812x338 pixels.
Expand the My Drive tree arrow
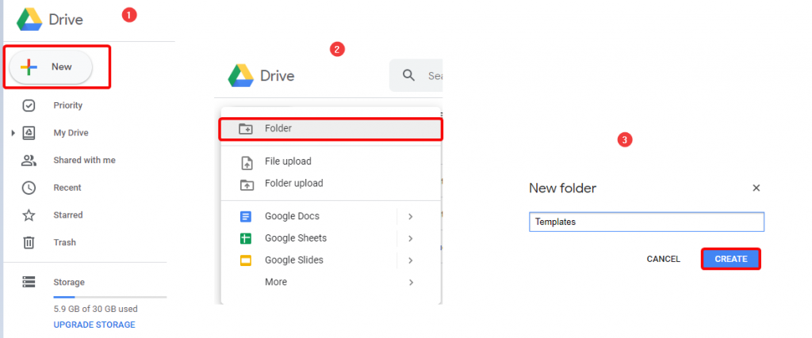coord(13,133)
